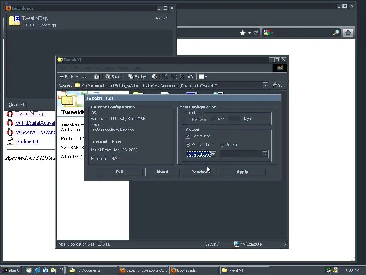Reload page with the refresh icon
Image resolution: width=366 pixels, height=275 pixels.
click(256, 33)
